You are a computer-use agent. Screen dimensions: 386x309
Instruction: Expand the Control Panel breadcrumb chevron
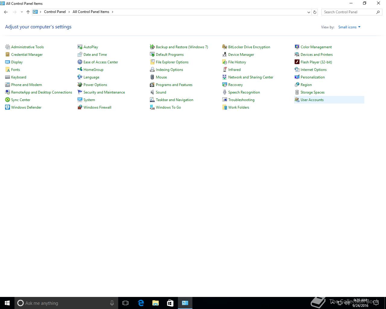coord(69,12)
